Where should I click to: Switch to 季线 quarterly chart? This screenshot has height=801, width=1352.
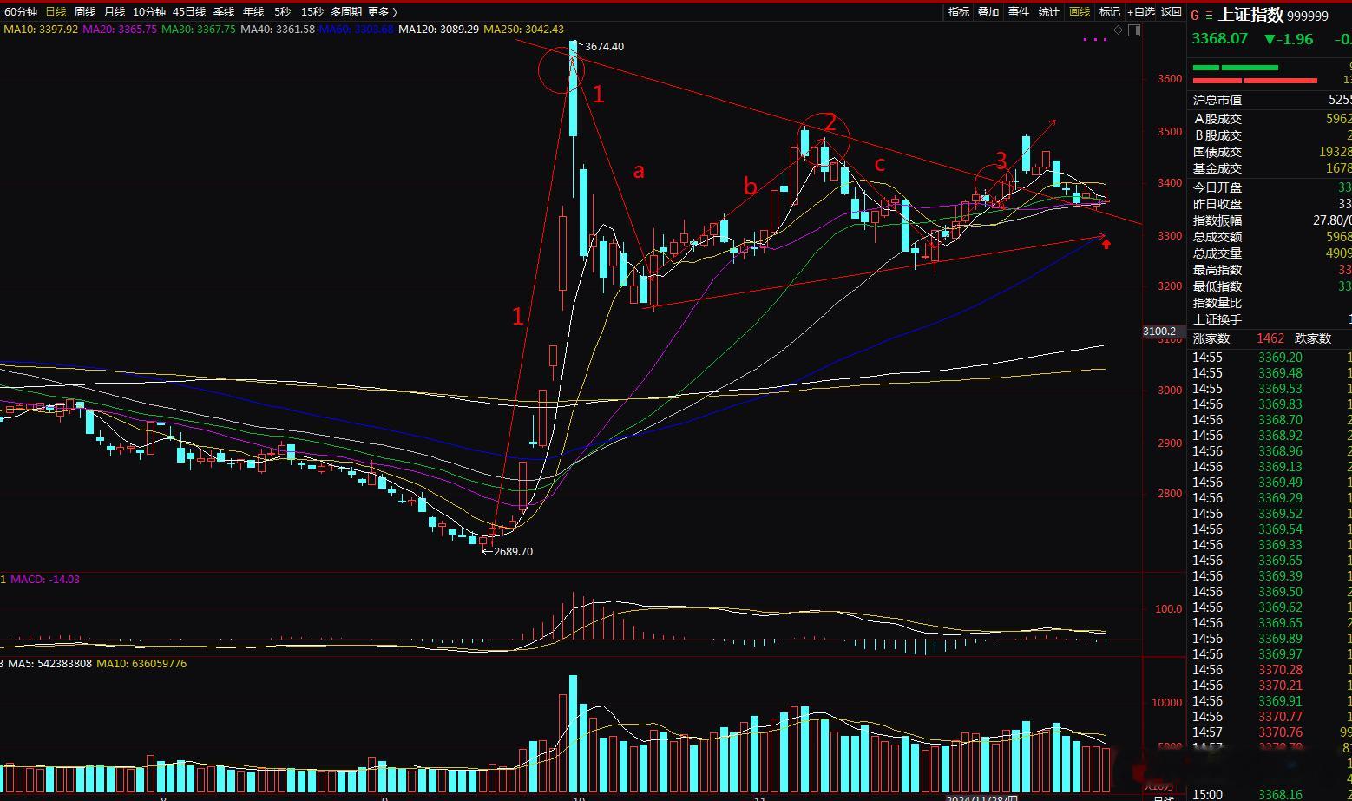(x=224, y=12)
